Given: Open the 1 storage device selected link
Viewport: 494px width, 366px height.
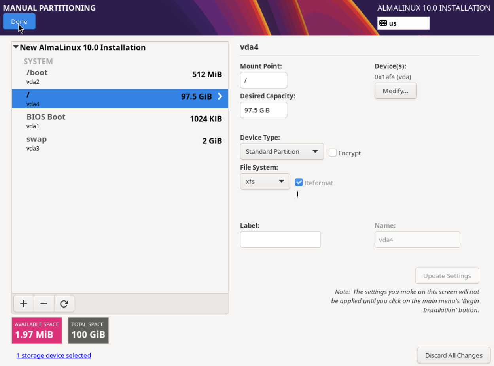Looking at the screenshot, I should 54,355.
